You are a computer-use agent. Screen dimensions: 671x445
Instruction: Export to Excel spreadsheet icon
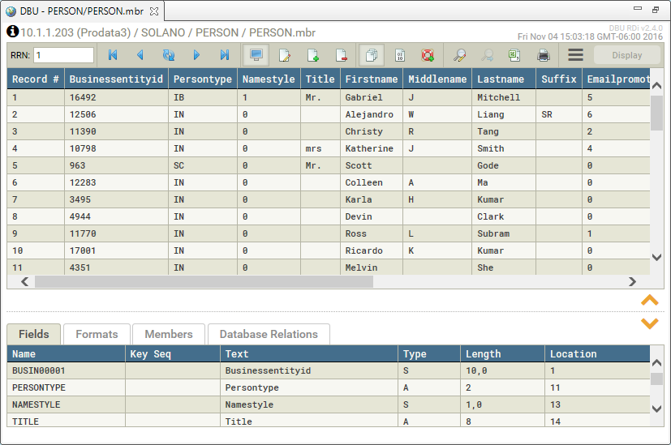(x=514, y=55)
